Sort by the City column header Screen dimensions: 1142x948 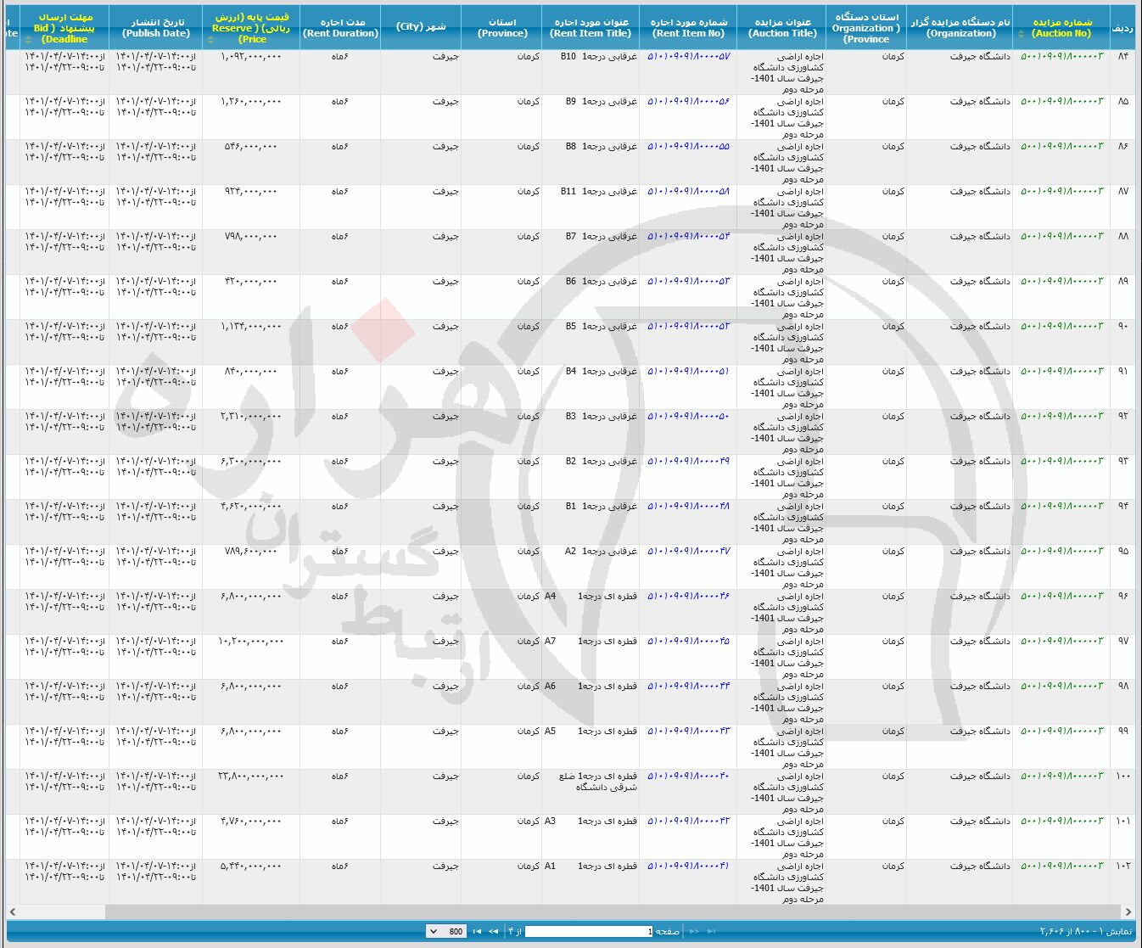coord(421,27)
